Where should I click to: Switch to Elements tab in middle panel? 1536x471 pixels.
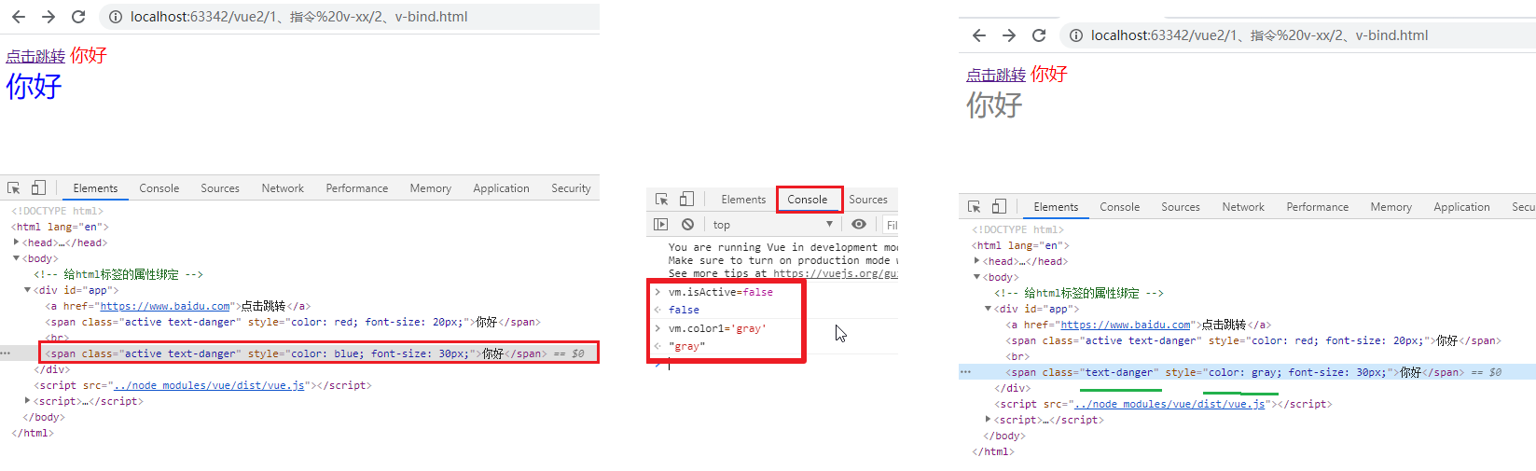click(743, 200)
